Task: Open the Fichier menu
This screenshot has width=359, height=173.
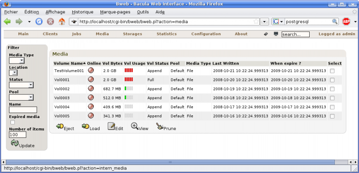Action: click(11, 12)
